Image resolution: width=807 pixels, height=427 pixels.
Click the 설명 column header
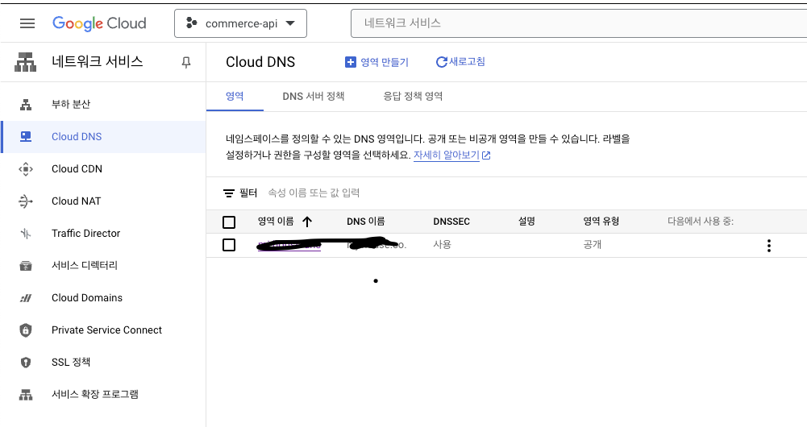[x=526, y=222]
